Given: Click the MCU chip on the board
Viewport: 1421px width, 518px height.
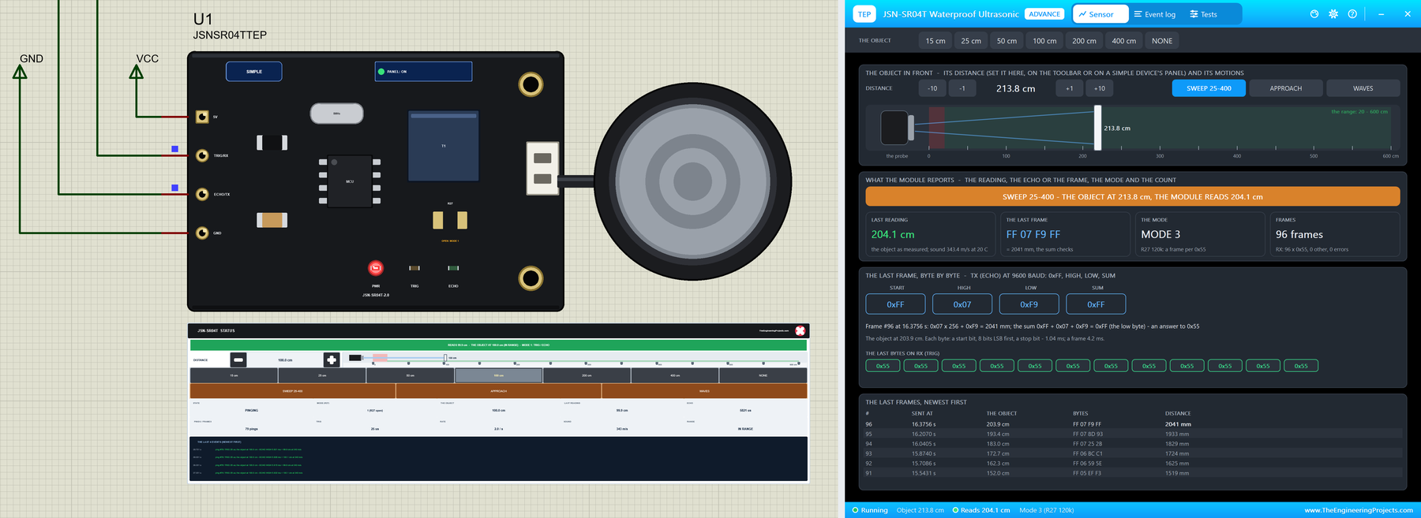Looking at the screenshot, I should [x=350, y=181].
